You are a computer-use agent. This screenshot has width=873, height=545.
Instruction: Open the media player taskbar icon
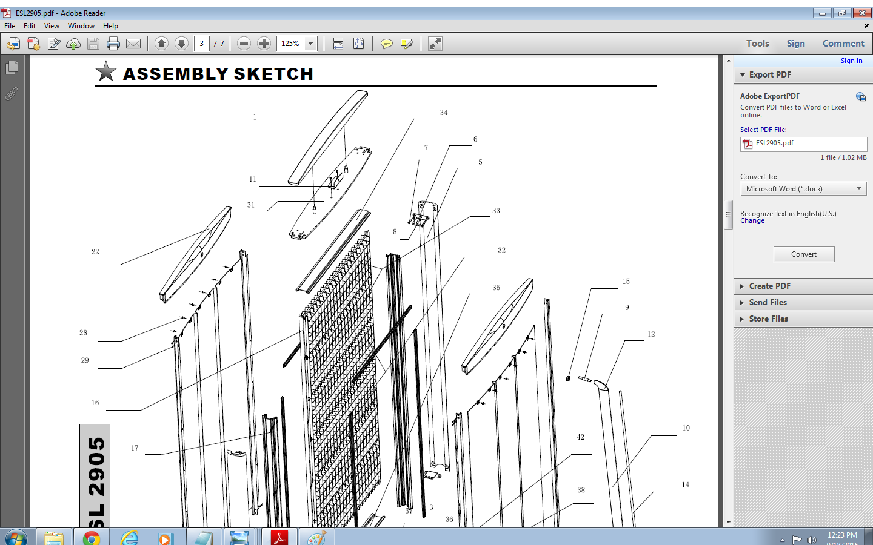point(165,538)
